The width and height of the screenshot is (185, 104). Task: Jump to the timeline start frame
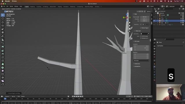[73, 96]
